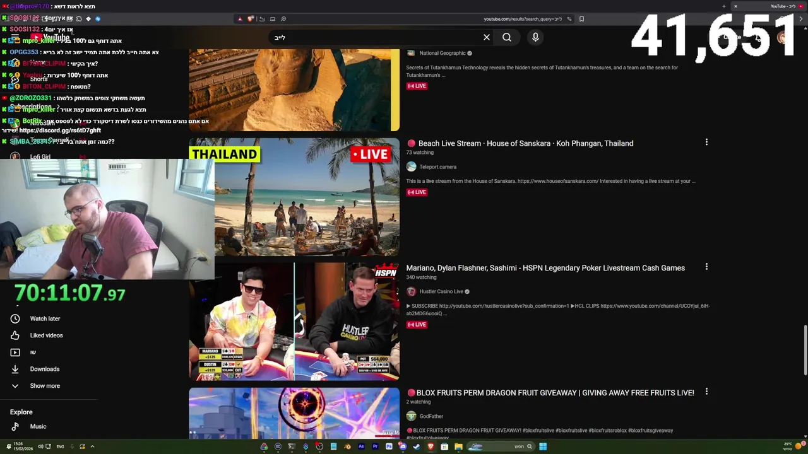The image size is (808, 454).
Task: Visit the Teleport.camera channel
Action: pyautogui.click(x=437, y=167)
